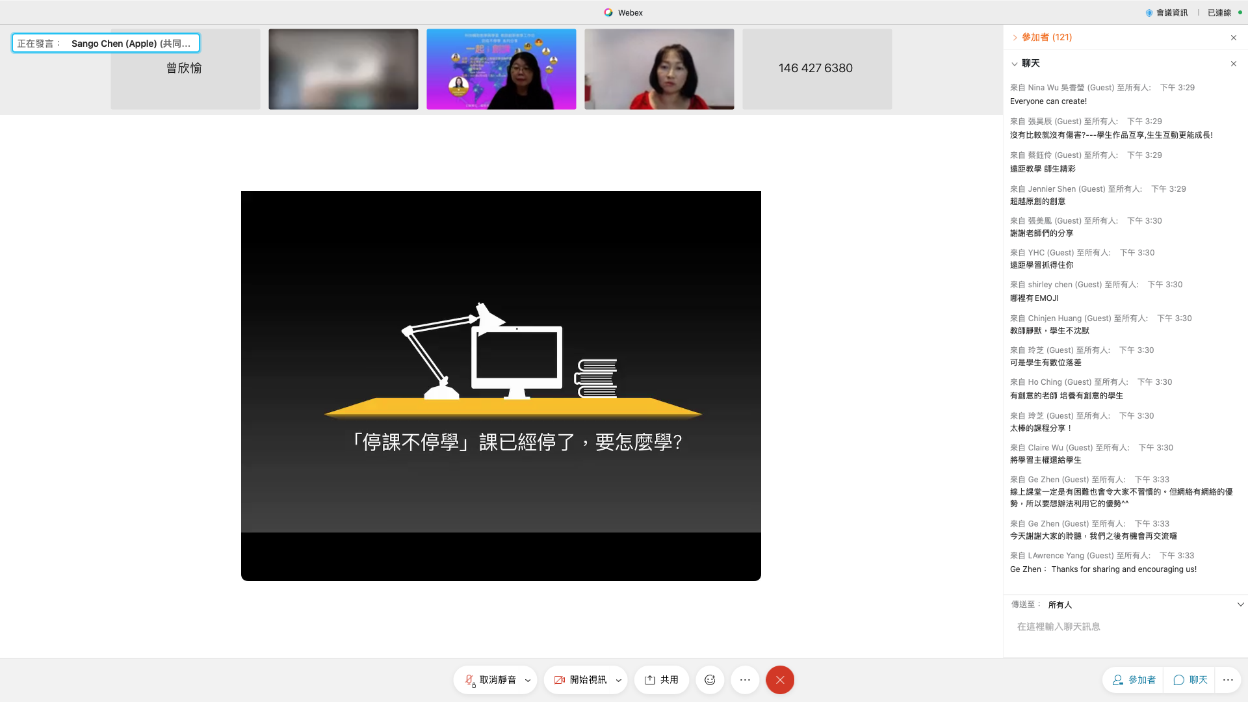Open the emoji reactions button
1248x702 pixels.
click(710, 680)
